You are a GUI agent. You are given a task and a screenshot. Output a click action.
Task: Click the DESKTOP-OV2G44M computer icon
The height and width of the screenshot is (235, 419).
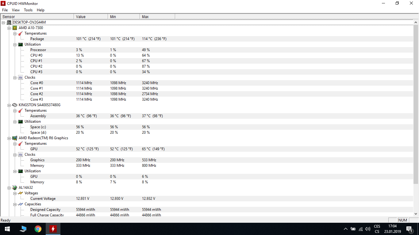coord(9,22)
